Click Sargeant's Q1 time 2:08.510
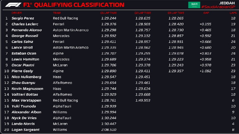Image resolution: width=239 pixels, height=134 pixels. tap(109, 130)
